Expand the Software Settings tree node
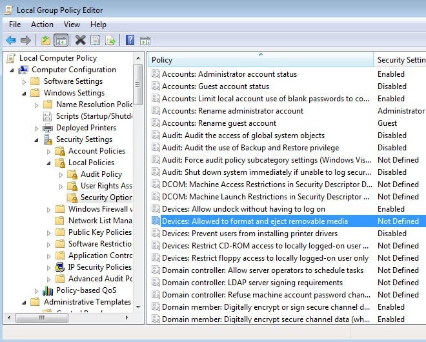Viewport: 426px width, 342px height. pos(24,81)
